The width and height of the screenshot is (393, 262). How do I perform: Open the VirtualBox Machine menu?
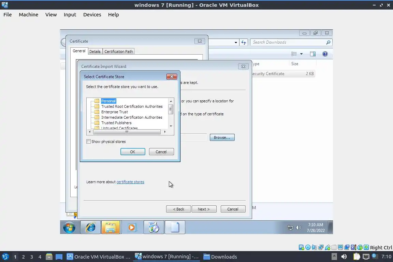coord(29,15)
